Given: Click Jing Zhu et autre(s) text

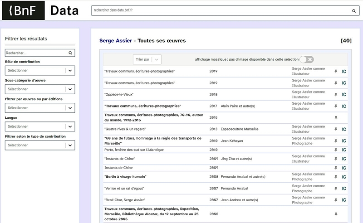Looking at the screenshot, I should pos(236,159).
